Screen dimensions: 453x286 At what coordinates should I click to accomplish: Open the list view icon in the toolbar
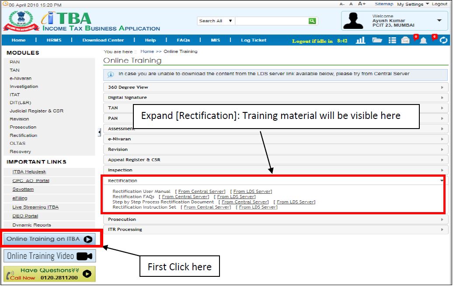(x=392, y=40)
